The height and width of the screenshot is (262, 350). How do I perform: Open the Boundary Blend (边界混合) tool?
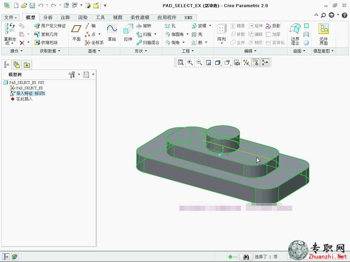pos(295,34)
